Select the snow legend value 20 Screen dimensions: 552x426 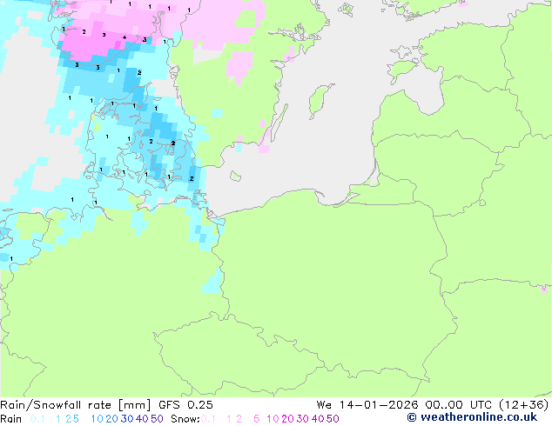[287, 419]
